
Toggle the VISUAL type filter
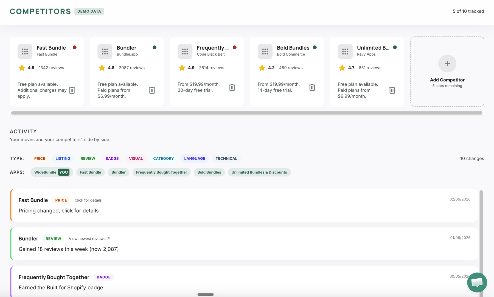[x=136, y=158]
